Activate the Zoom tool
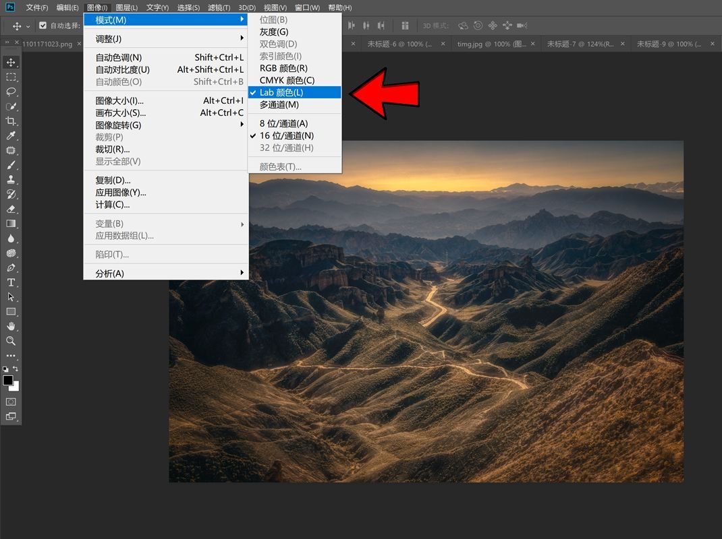722x539 pixels. point(10,341)
